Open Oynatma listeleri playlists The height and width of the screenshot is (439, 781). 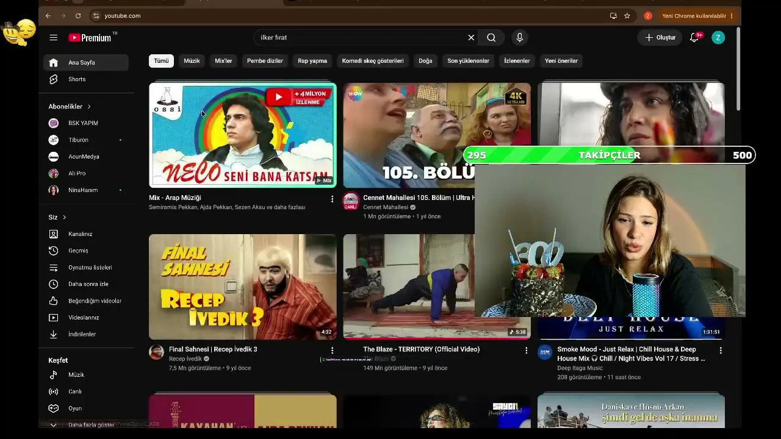pos(86,268)
